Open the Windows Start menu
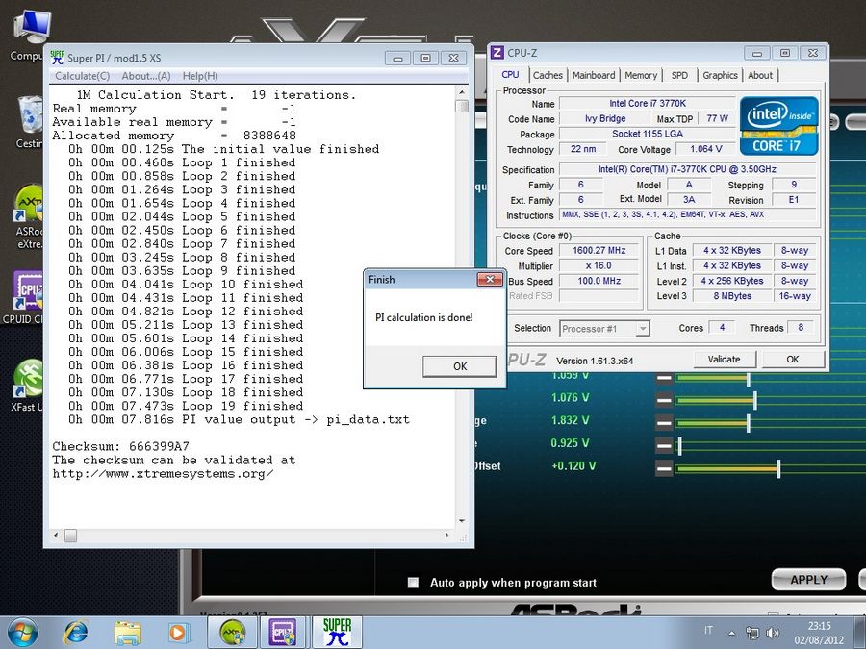The width and height of the screenshot is (866, 649). point(23,633)
